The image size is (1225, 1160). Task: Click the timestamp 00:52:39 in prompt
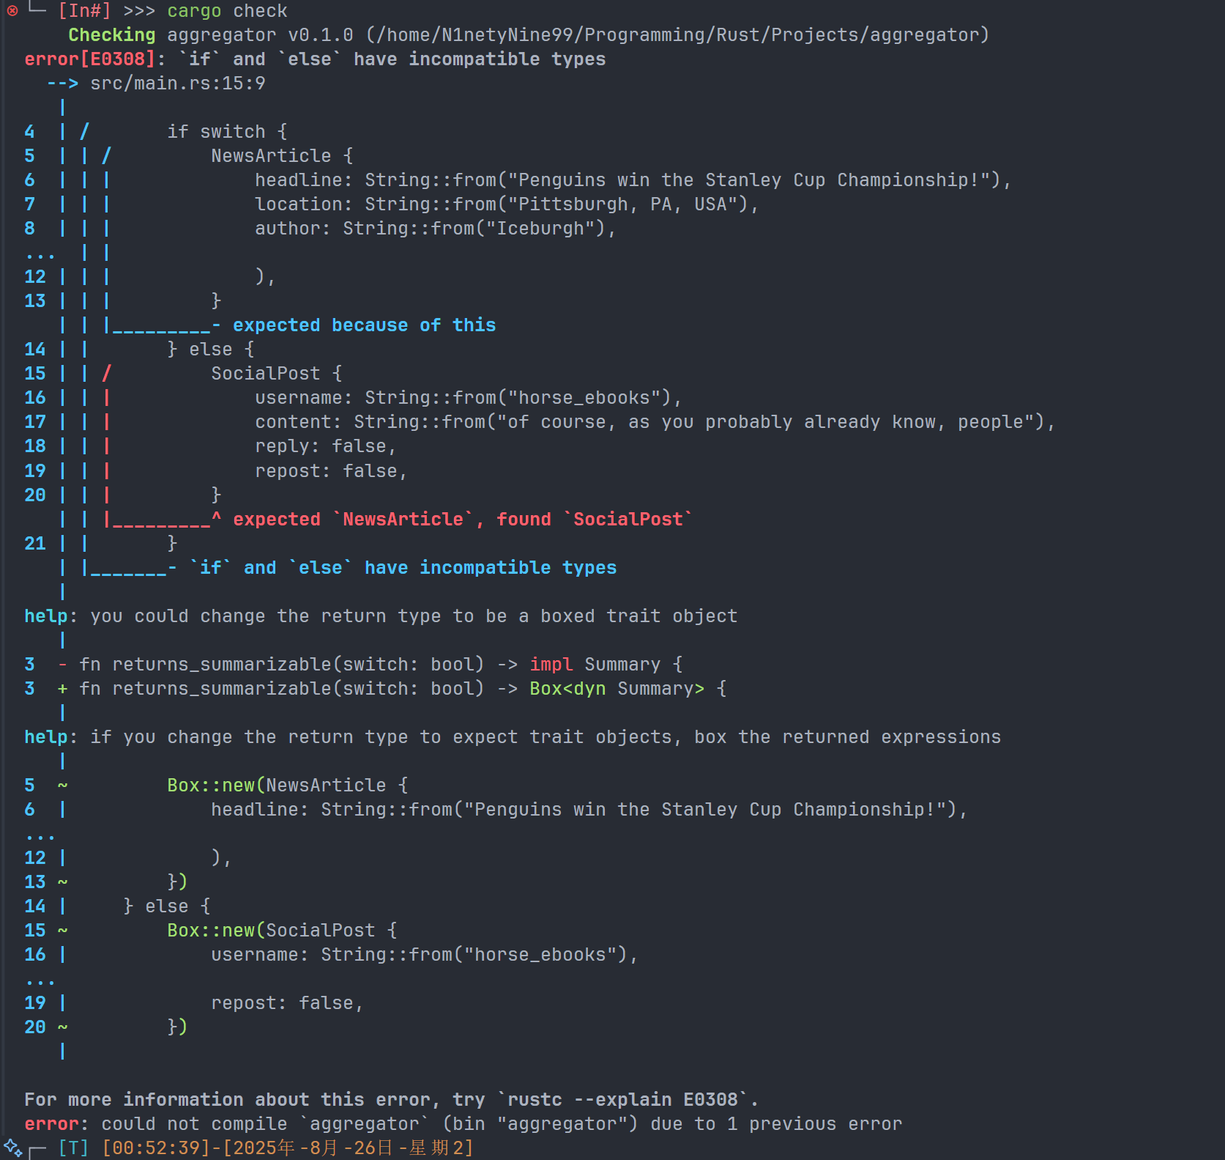pos(155,1148)
